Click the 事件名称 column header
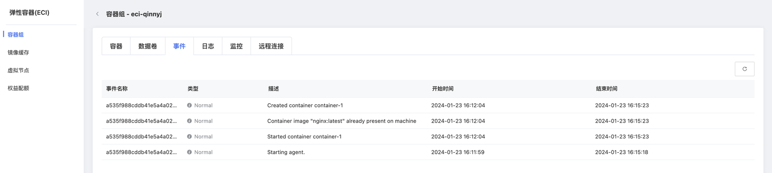772x173 pixels. point(117,89)
